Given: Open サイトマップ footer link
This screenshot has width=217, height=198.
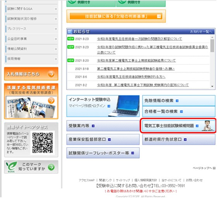Looking at the screenshot, I should click(x=123, y=180).
